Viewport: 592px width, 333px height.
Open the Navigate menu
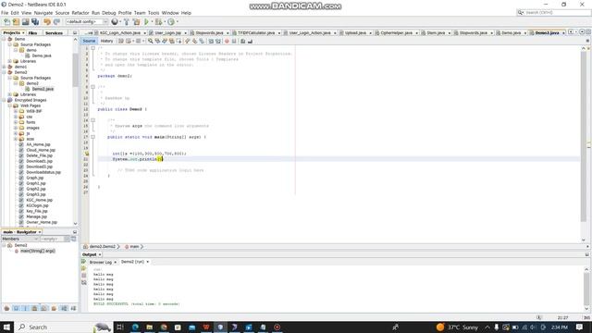(x=43, y=13)
